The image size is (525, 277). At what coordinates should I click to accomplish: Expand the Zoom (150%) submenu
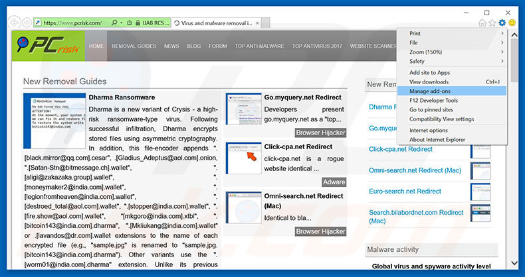(452, 52)
